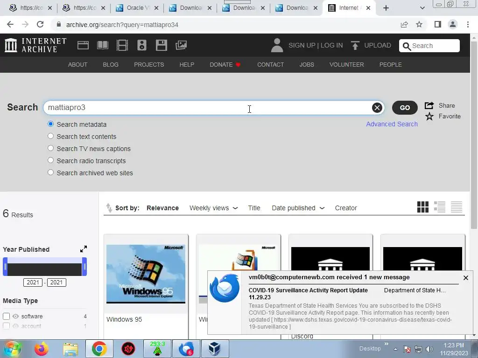Reload the page

click(40, 24)
